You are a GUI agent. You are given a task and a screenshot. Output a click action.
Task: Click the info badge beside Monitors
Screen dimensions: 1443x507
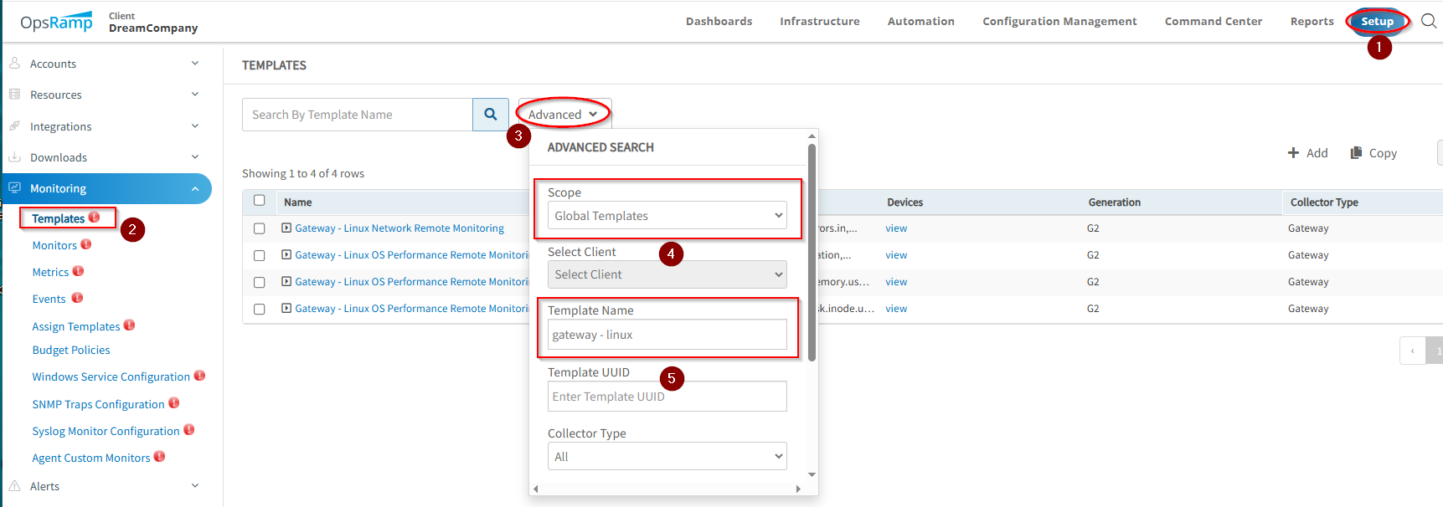pyautogui.click(x=85, y=244)
